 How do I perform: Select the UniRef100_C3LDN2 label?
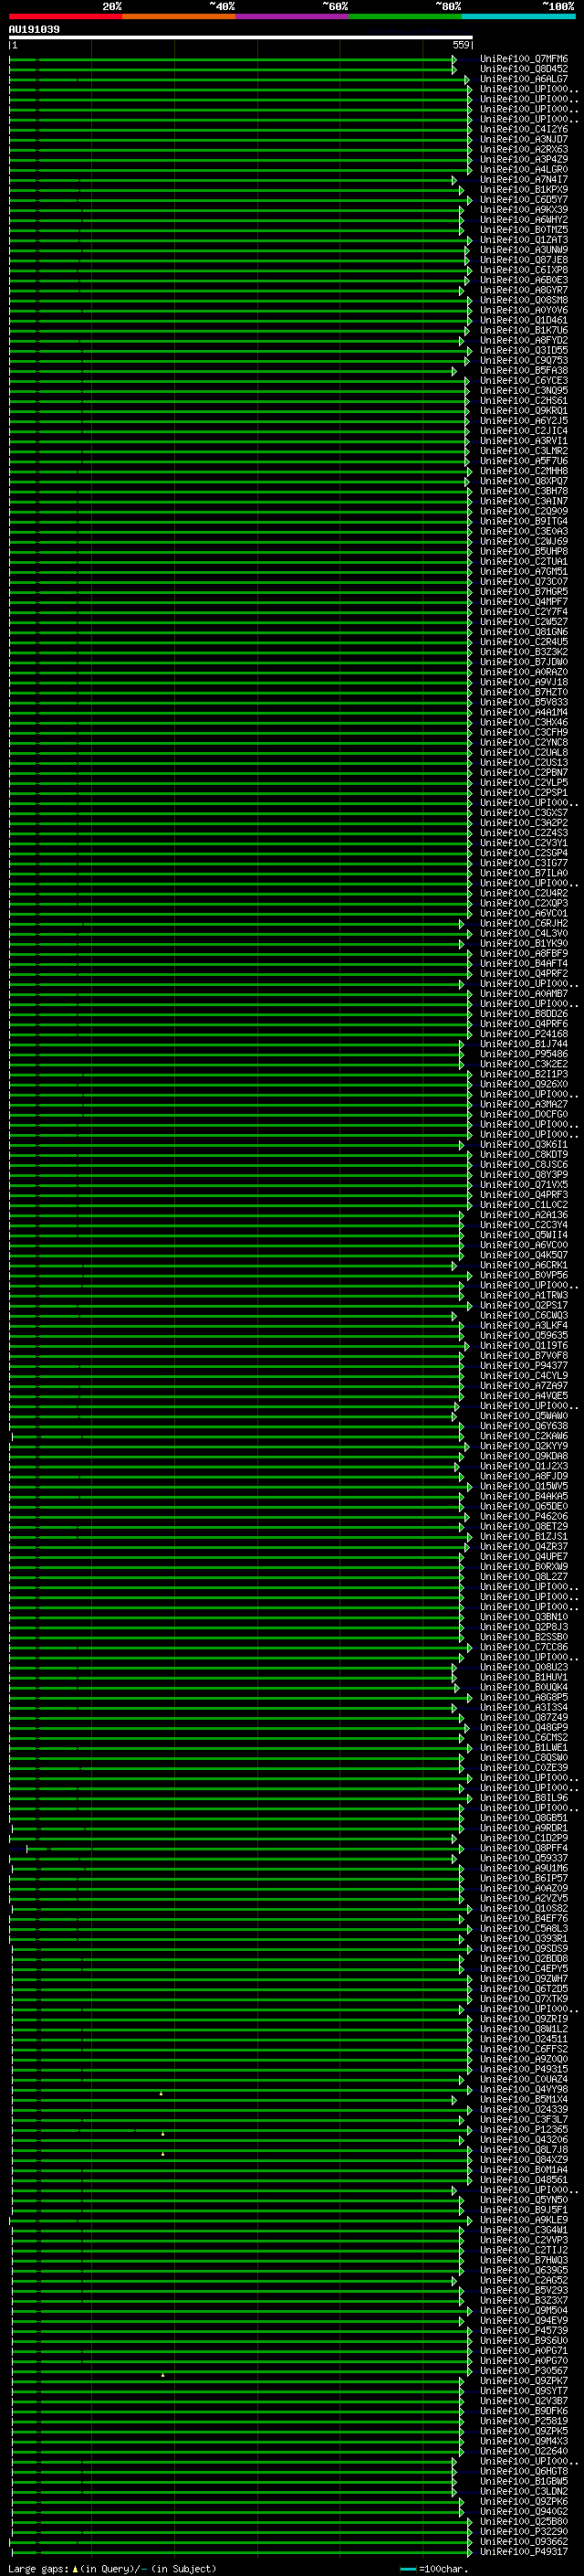[x=523, y=2491]
